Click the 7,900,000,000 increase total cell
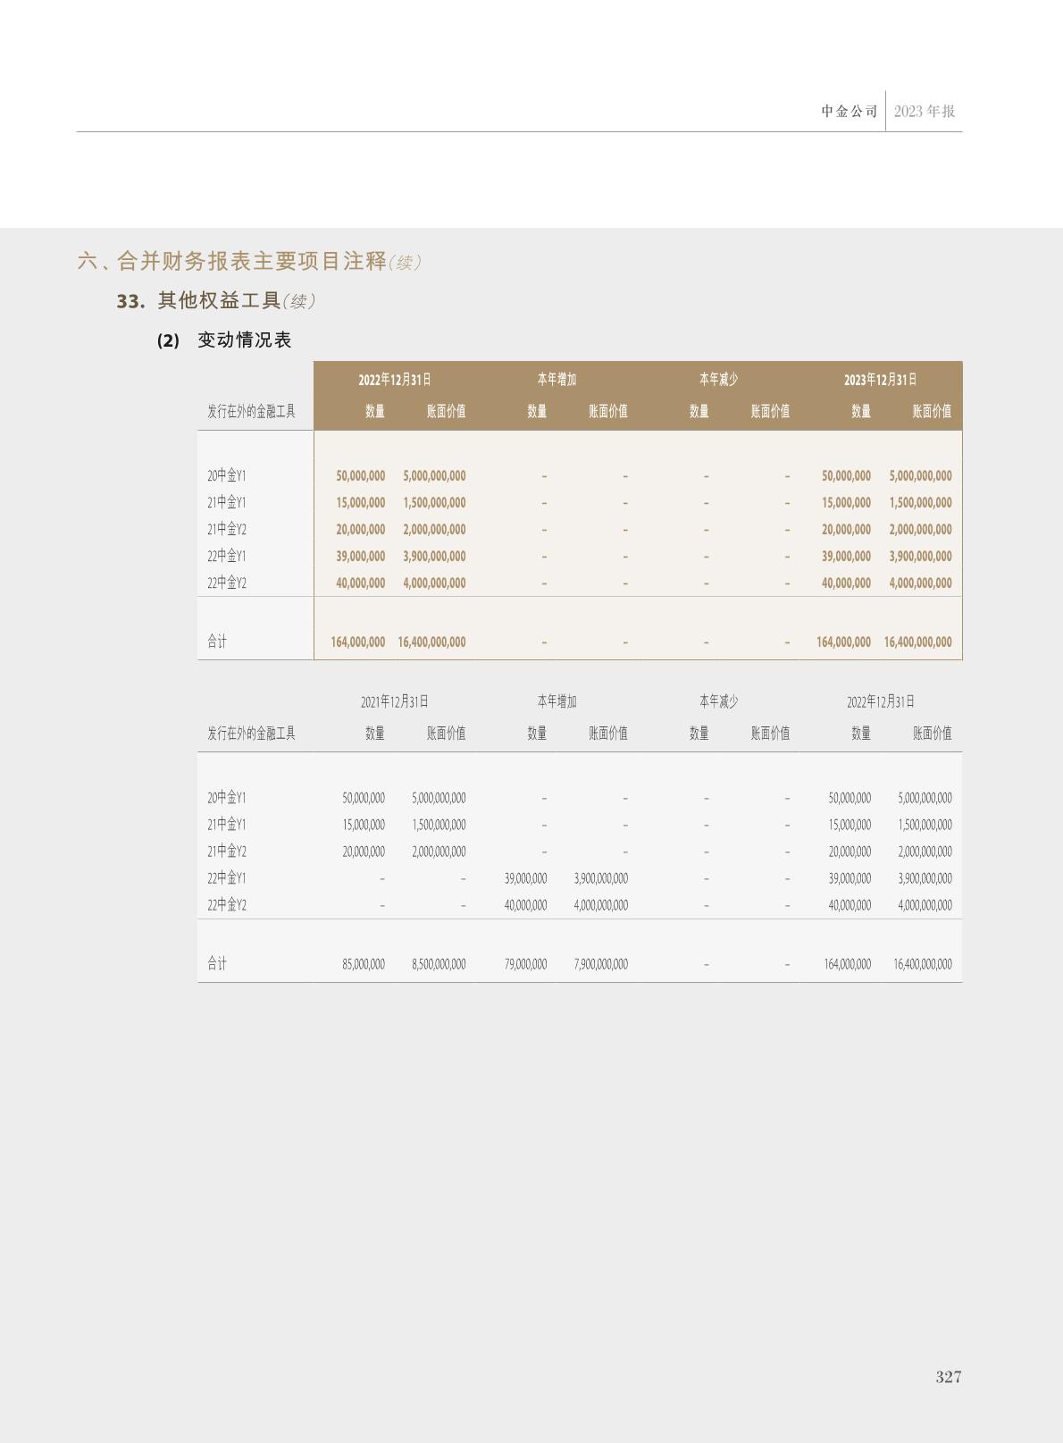The height and width of the screenshot is (1443, 1063). pyautogui.click(x=600, y=964)
